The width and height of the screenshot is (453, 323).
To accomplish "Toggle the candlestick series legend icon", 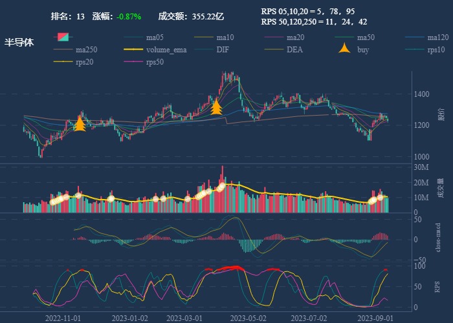I will click(63, 37).
